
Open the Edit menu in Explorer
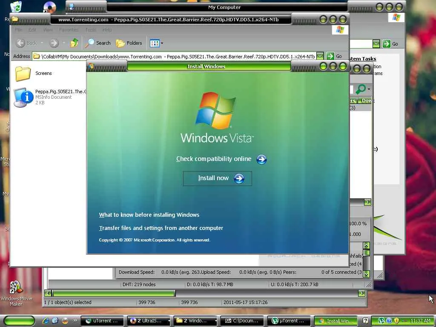pyautogui.click(x=32, y=29)
